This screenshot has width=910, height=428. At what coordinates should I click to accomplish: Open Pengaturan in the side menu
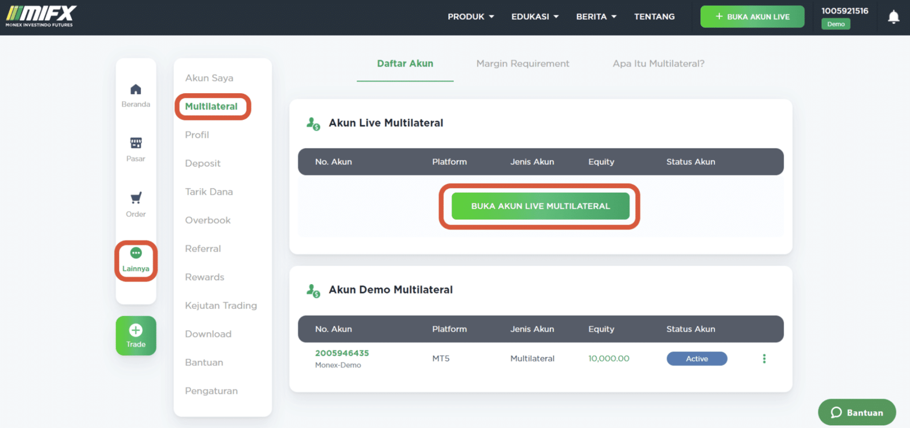coord(211,391)
